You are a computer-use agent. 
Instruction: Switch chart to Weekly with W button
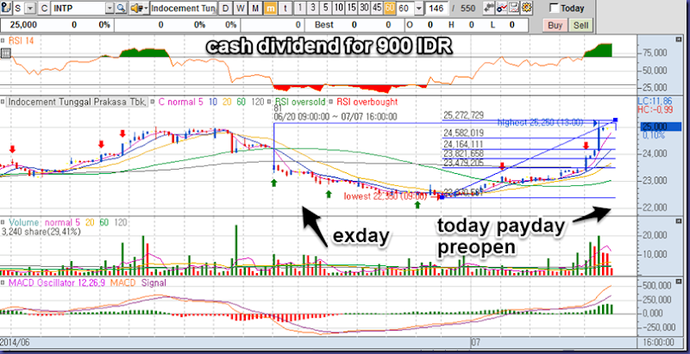tap(240, 8)
